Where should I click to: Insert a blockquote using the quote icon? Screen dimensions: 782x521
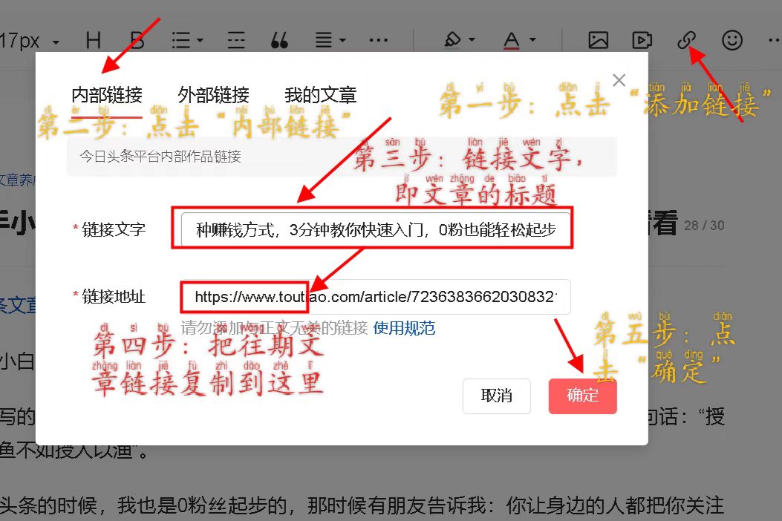tap(280, 40)
